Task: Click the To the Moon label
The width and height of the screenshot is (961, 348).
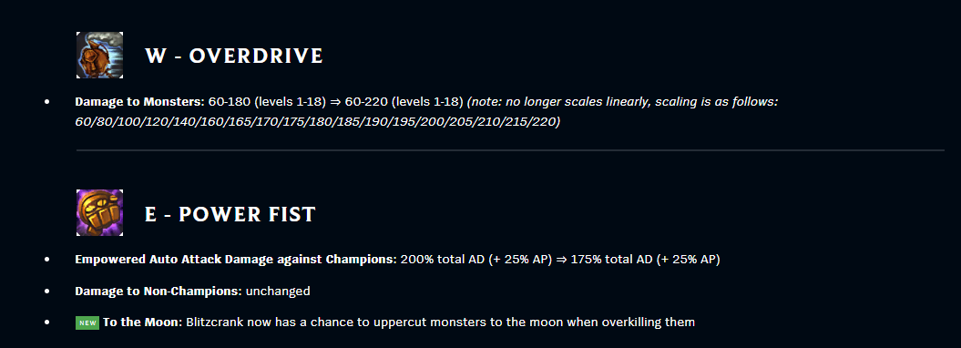Action: [143, 322]
